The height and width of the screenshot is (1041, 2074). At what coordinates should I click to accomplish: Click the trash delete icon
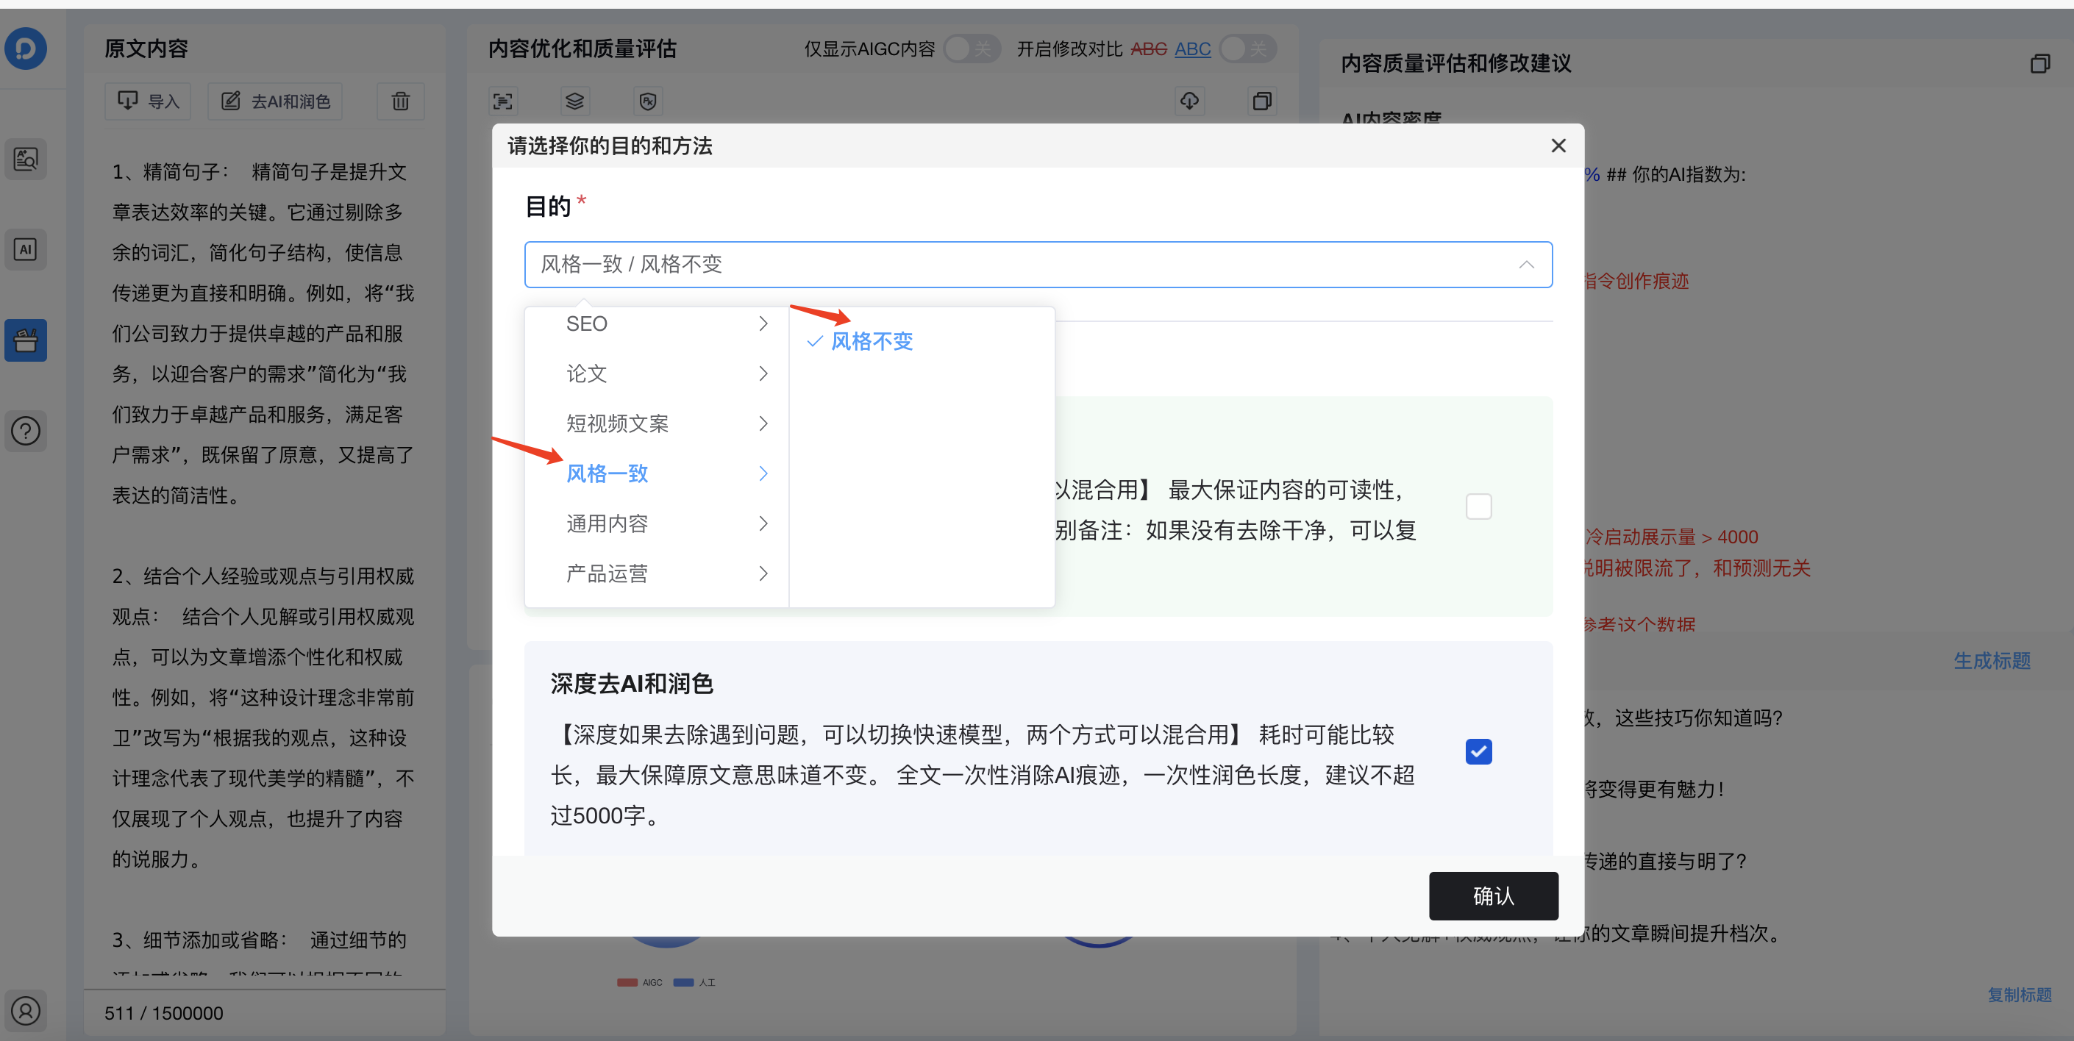400,101
